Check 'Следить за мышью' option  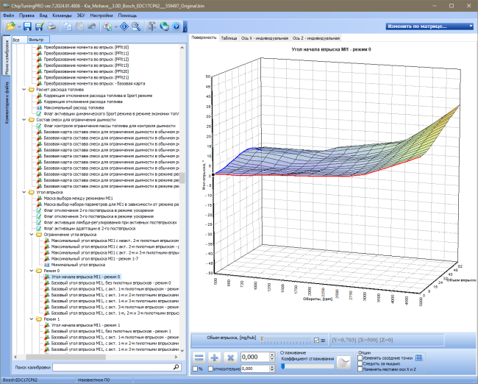(360, 363)
